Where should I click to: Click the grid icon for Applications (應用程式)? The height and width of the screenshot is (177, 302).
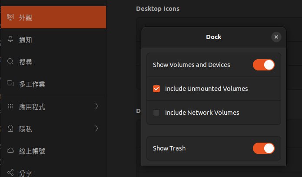[x=10, y=107]
